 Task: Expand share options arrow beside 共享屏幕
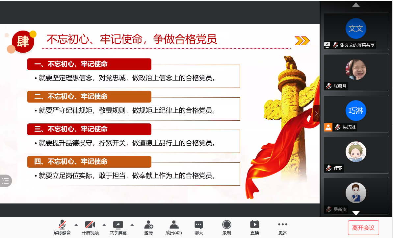click(x=132, y=225)
